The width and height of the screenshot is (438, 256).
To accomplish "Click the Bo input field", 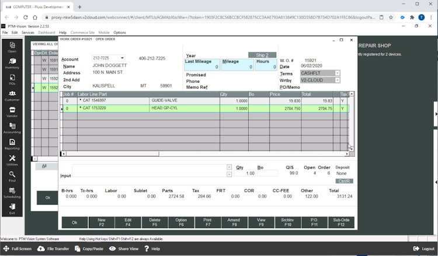I will pyautogui.click(x=267, y=173).
